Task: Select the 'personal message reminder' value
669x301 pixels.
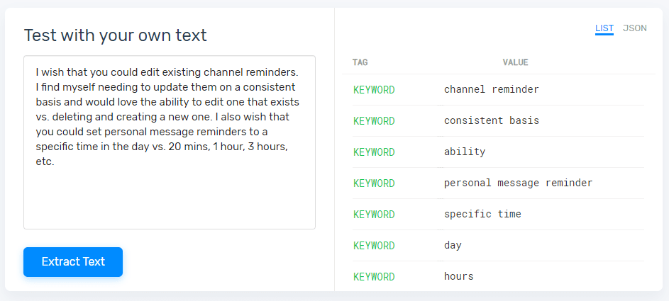Action: (518, 183)
